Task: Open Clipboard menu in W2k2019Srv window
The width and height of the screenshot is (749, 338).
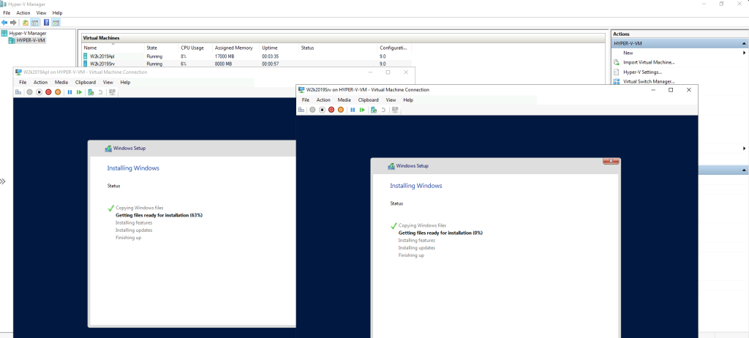Action: click(369, 100)
